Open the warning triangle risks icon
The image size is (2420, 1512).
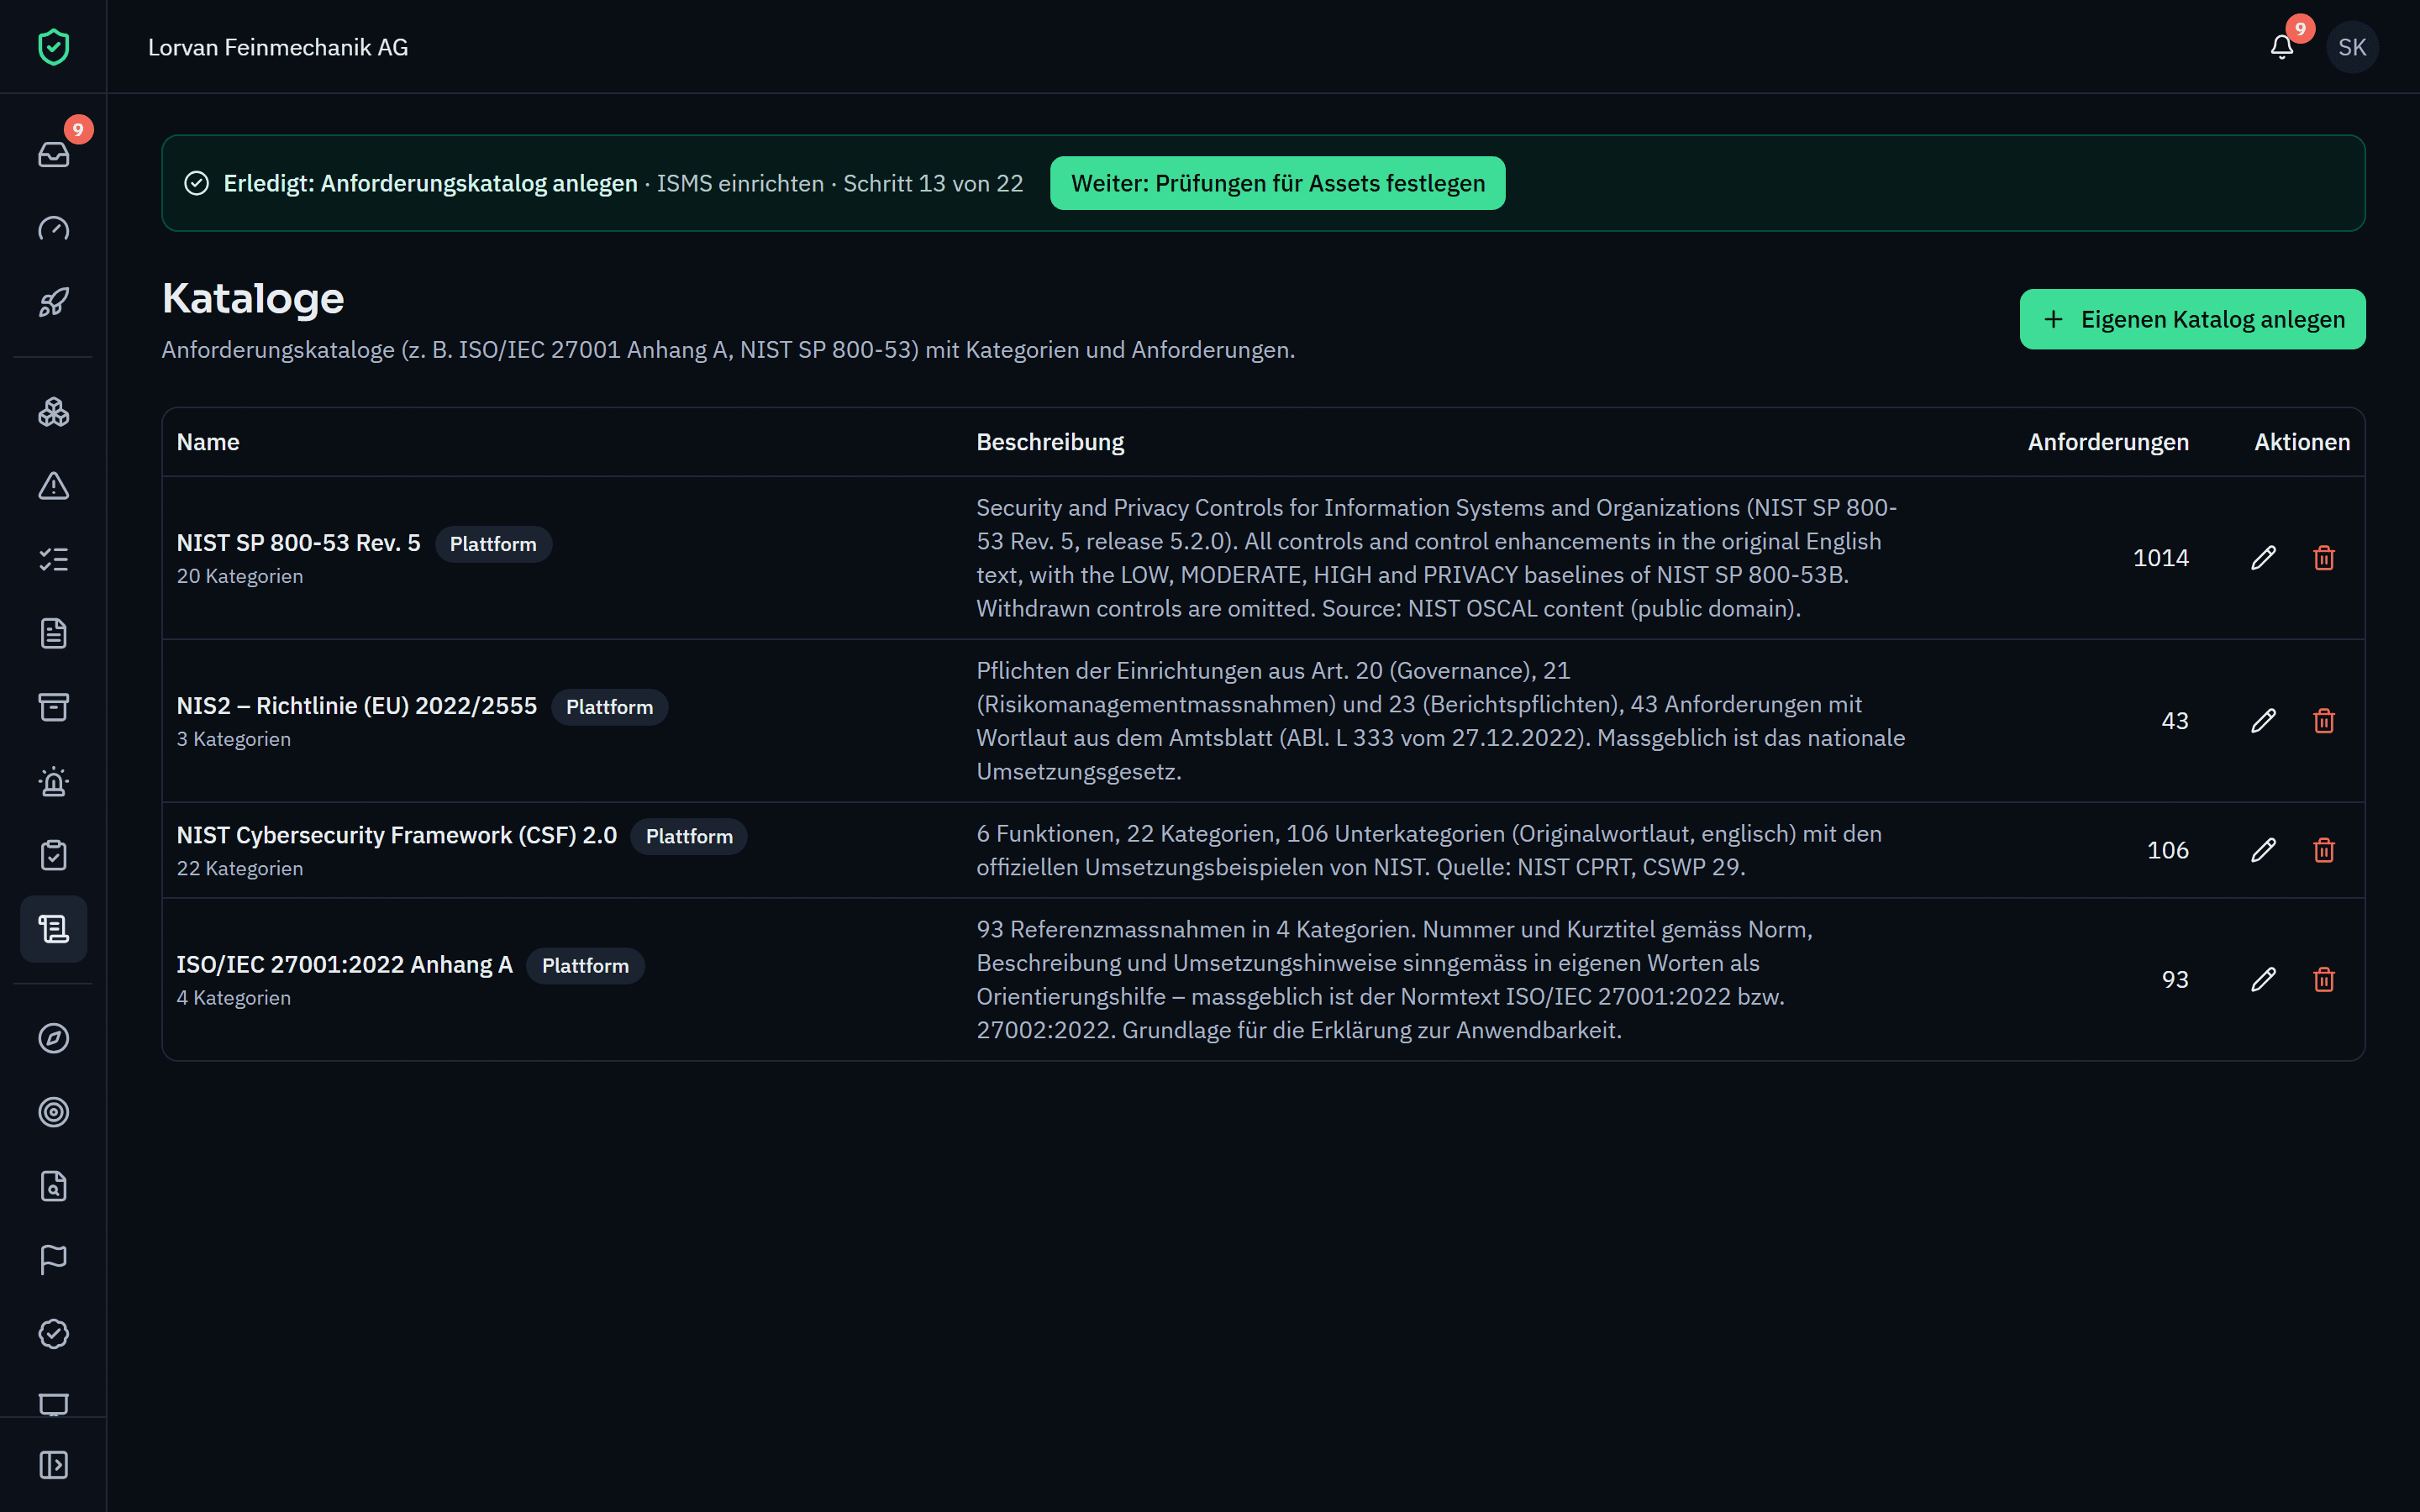pyautogui.click(x=53, y=486)
